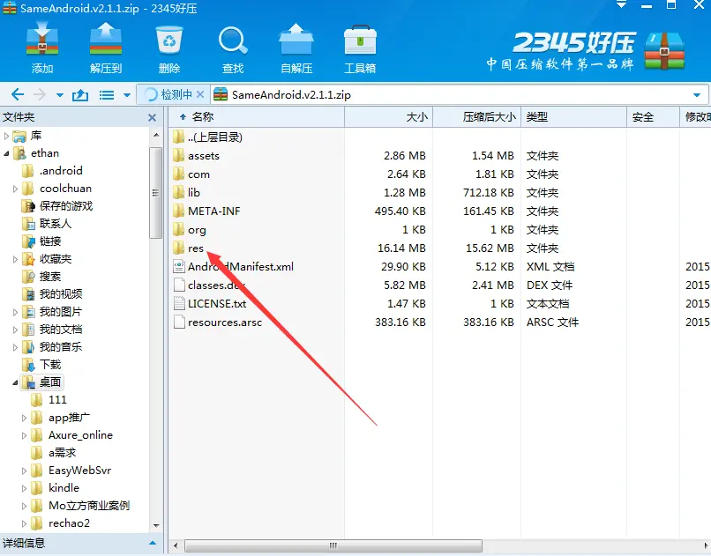
Task: Select .android in the folder tree
Action: click(53, 171)
